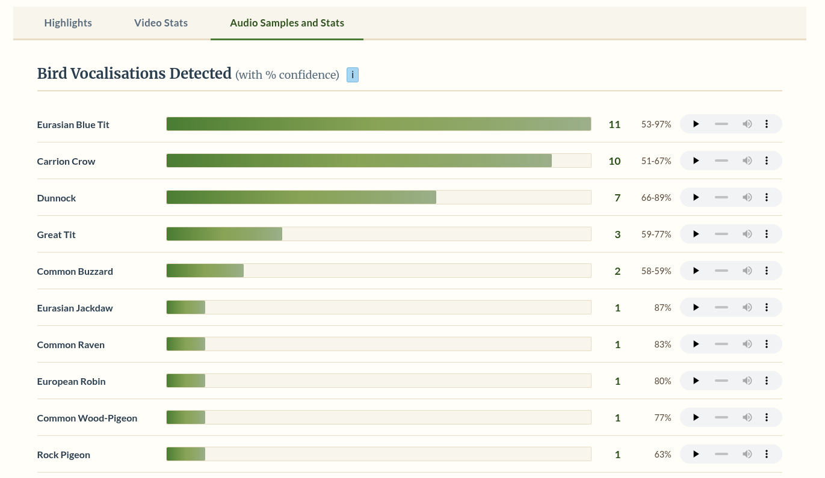Open more options for Common Wood-Pigeon audio
Image resolution: width=825 pixels, height=478 pixels.
767,417
